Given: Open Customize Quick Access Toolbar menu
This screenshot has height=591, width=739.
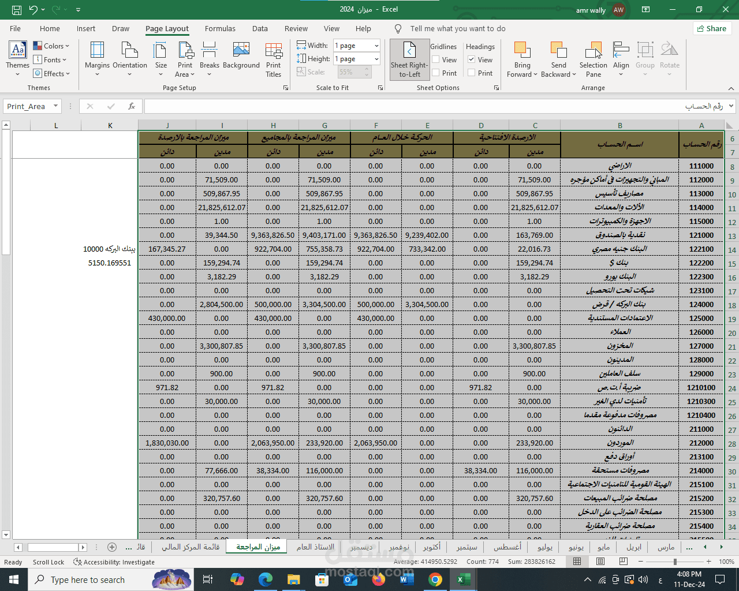Looking at the screenshot, I should [78, 10].
